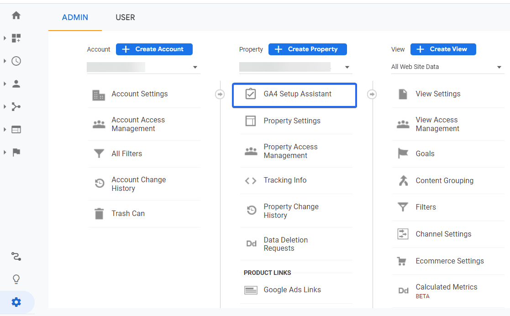Click the All Filters funnel icon
The width and height of the screenshot is (510, 316).
[99, 153]
